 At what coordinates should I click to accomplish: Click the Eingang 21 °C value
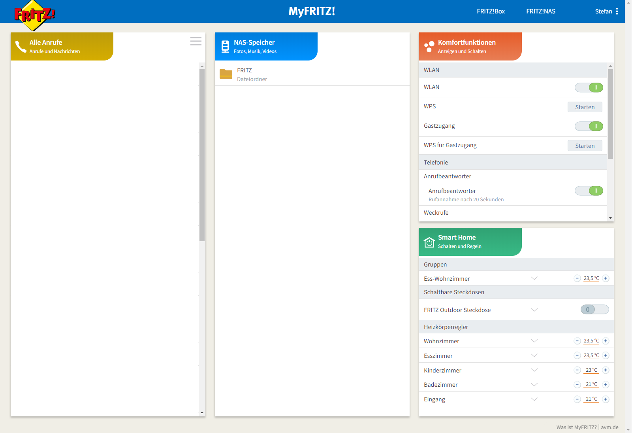click(591, 399)
